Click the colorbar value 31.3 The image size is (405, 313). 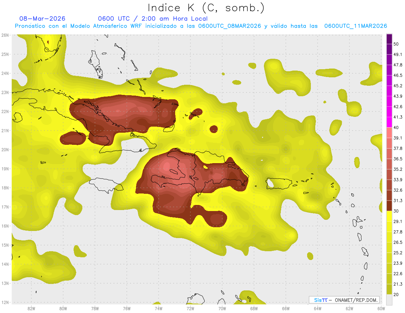click(x=398, y=201)
